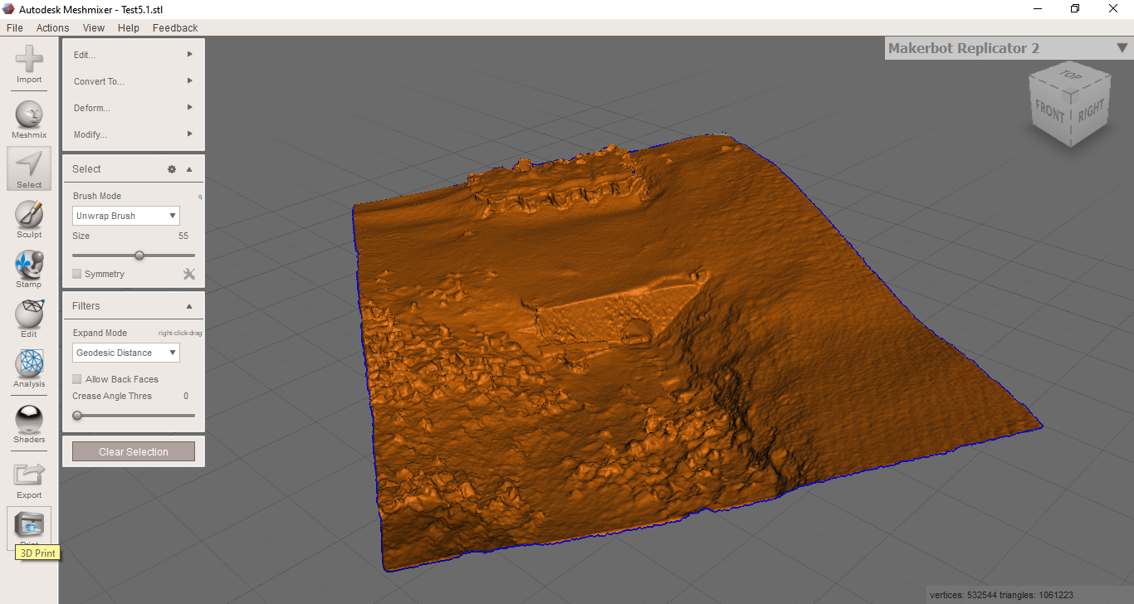Viewport: 1134px width, 604px height.
Task: Open the File menu
Action: pos(14,27)
